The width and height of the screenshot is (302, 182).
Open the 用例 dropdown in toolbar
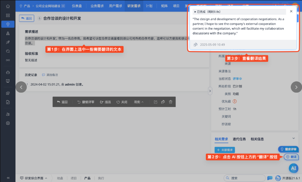(139, 102)
